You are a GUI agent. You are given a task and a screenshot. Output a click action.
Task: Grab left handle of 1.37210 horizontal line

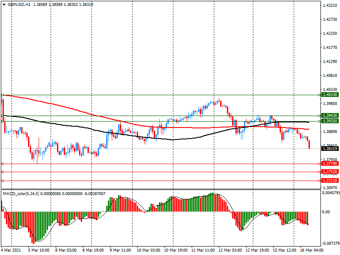(x=2, y=181)
